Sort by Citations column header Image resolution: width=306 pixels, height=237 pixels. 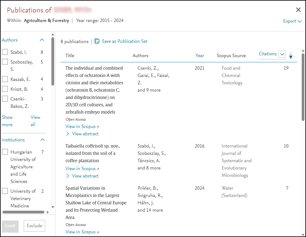267,54
